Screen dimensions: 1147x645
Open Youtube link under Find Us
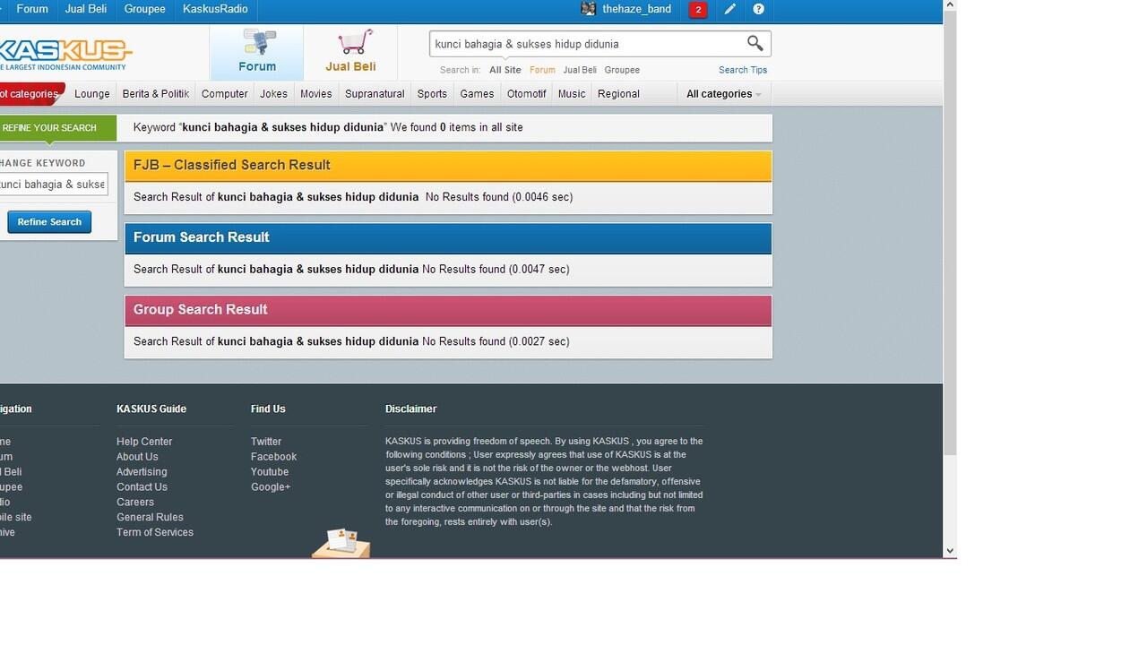pyautogui.click(x=270, y=472)
